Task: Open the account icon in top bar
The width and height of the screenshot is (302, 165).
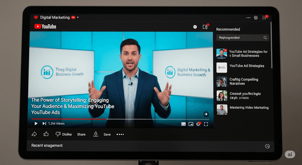Action: (x=256, y=17)
